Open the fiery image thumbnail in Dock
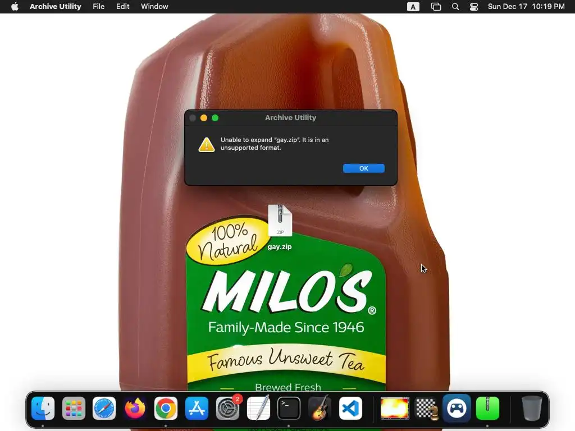 pos(395,409)
